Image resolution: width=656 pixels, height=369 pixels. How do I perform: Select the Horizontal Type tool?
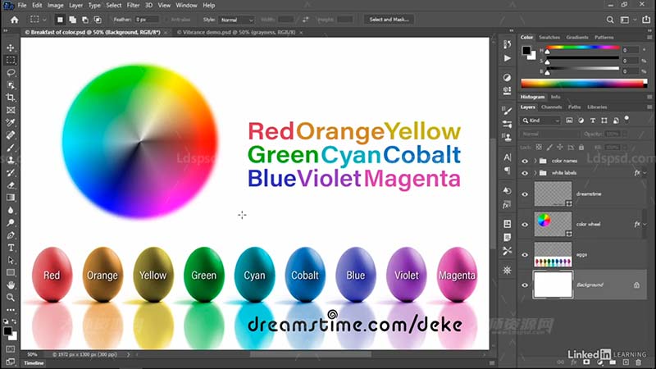(11, 248)
